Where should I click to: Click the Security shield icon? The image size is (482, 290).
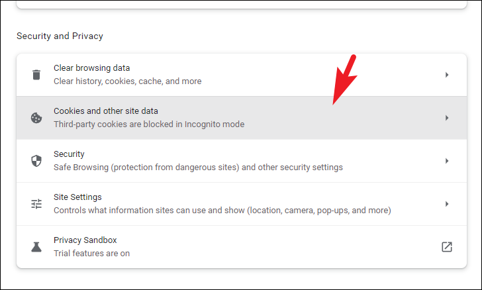pos(36,161)
